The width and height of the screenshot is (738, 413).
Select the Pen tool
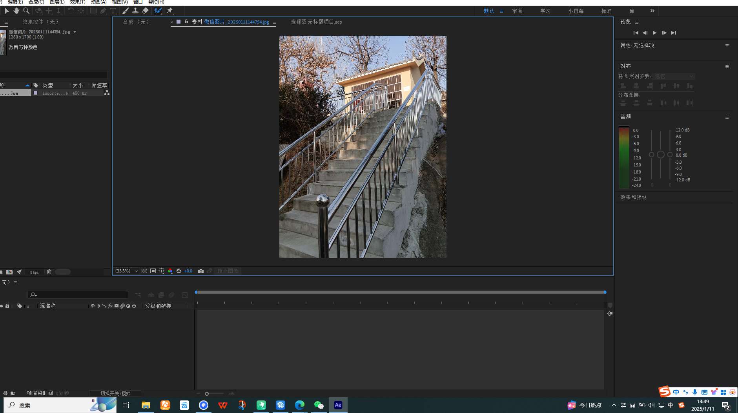[x=103, y=11]
